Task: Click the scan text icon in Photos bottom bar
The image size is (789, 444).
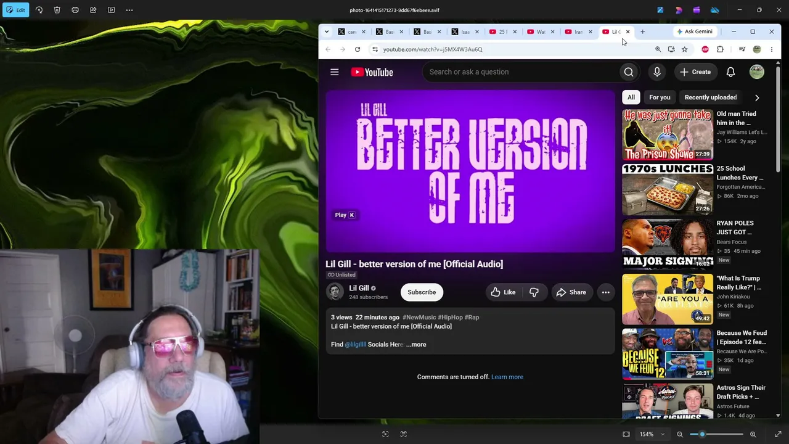Action: click(404, 434)
